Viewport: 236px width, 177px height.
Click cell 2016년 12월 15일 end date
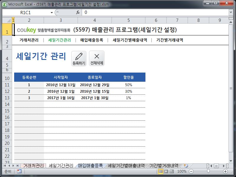pos(95,91)
